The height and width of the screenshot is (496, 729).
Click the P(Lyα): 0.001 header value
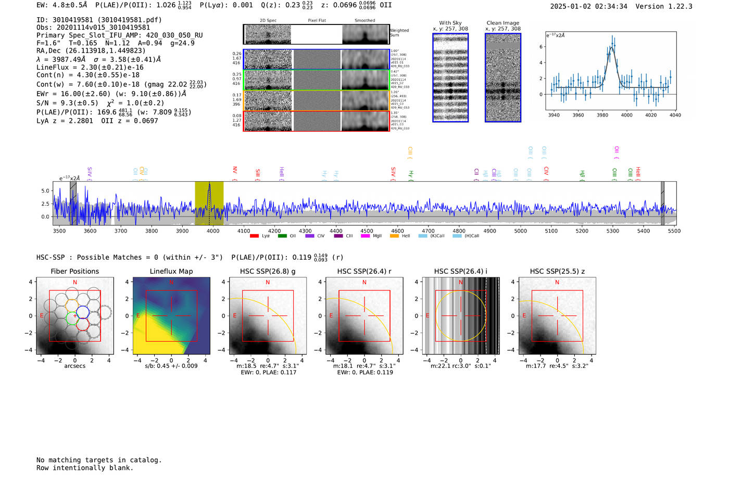pos(227,5)
